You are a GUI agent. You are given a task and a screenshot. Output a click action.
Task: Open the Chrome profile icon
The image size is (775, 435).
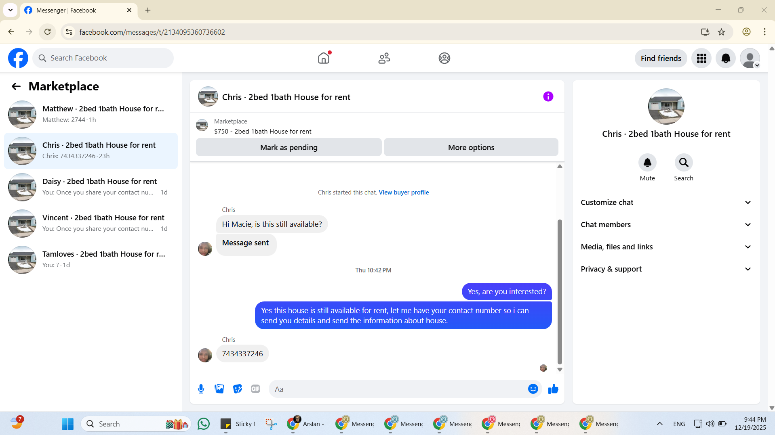[746, 32]
